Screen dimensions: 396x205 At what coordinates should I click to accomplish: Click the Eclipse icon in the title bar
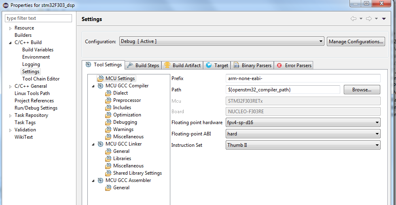pyautogui.click(x=5, y=5)
